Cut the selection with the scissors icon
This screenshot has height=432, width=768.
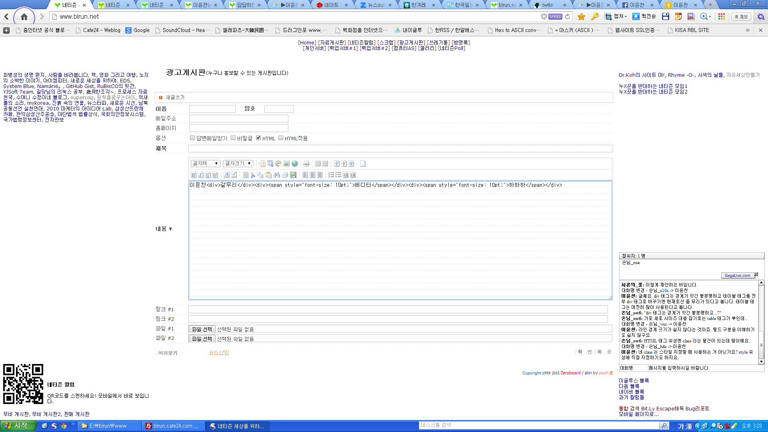pyautogui.click(x=253, y=175)
